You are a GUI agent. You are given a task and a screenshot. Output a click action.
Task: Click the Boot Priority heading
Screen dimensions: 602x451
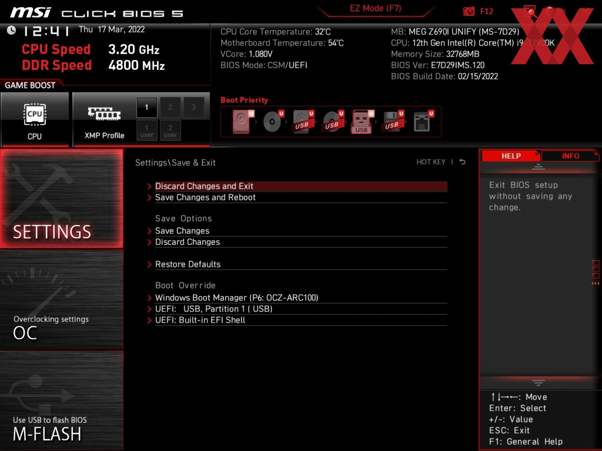click(244, 100)
